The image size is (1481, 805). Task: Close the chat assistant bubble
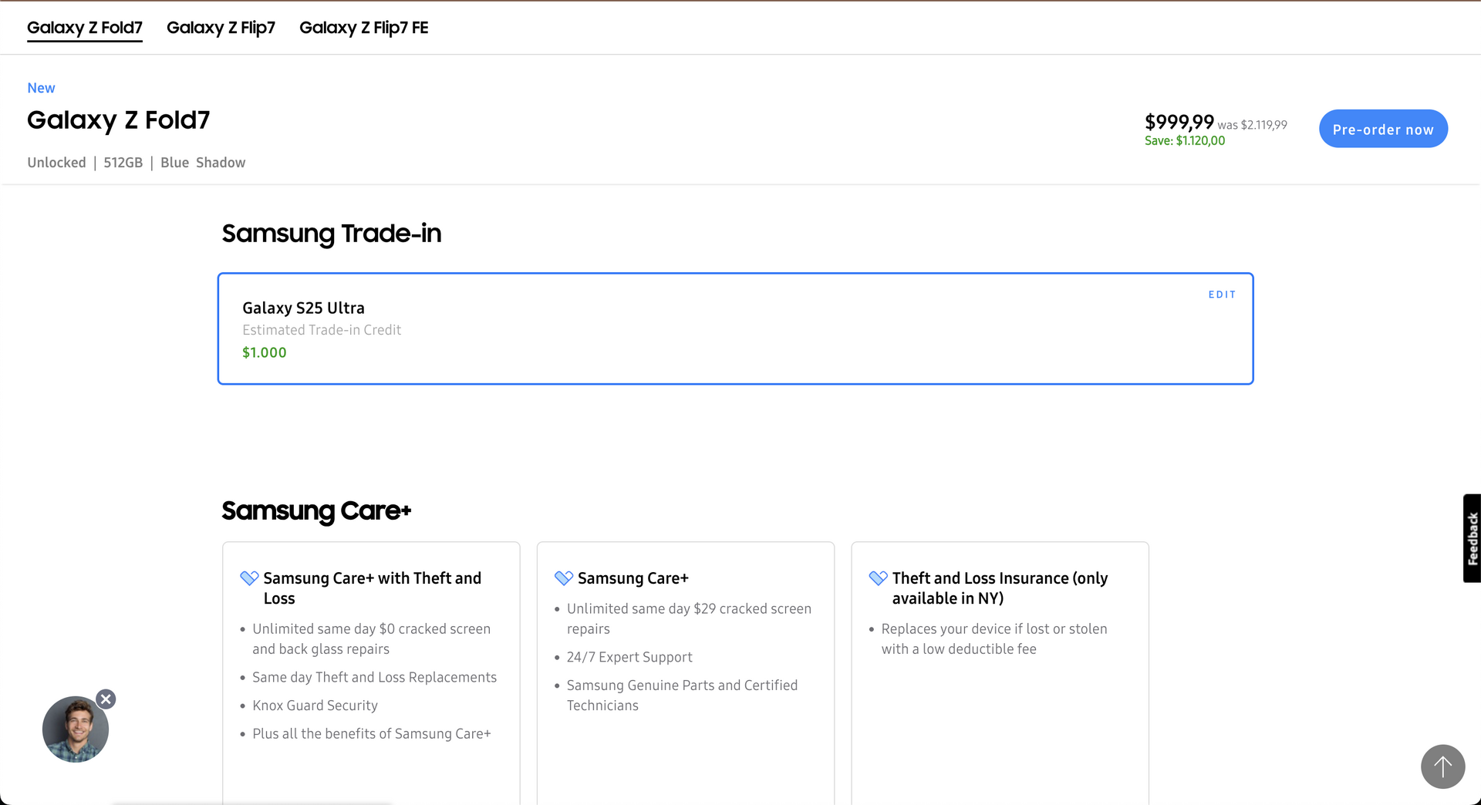(x=106, y=699)
